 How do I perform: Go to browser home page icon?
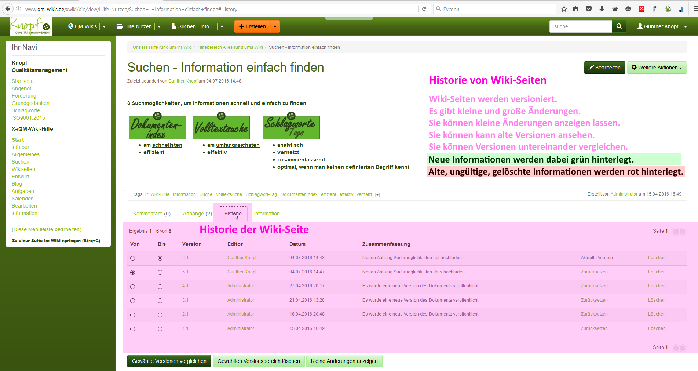(615, 9)
